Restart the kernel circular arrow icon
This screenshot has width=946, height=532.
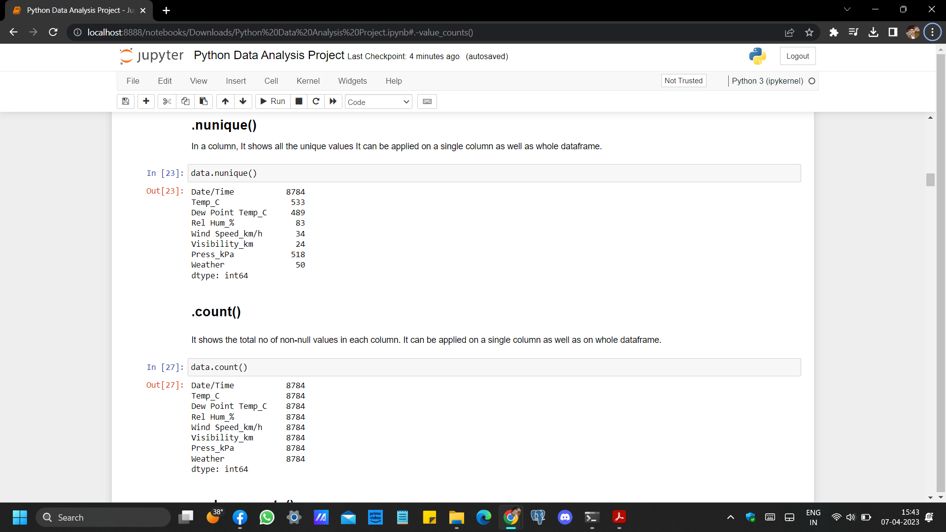point(316,101)
